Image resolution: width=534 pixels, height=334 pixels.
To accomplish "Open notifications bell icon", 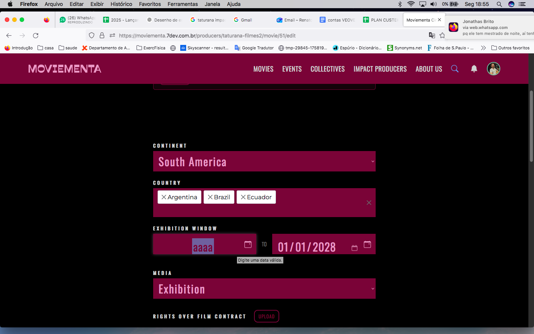I will click(474, 69).
